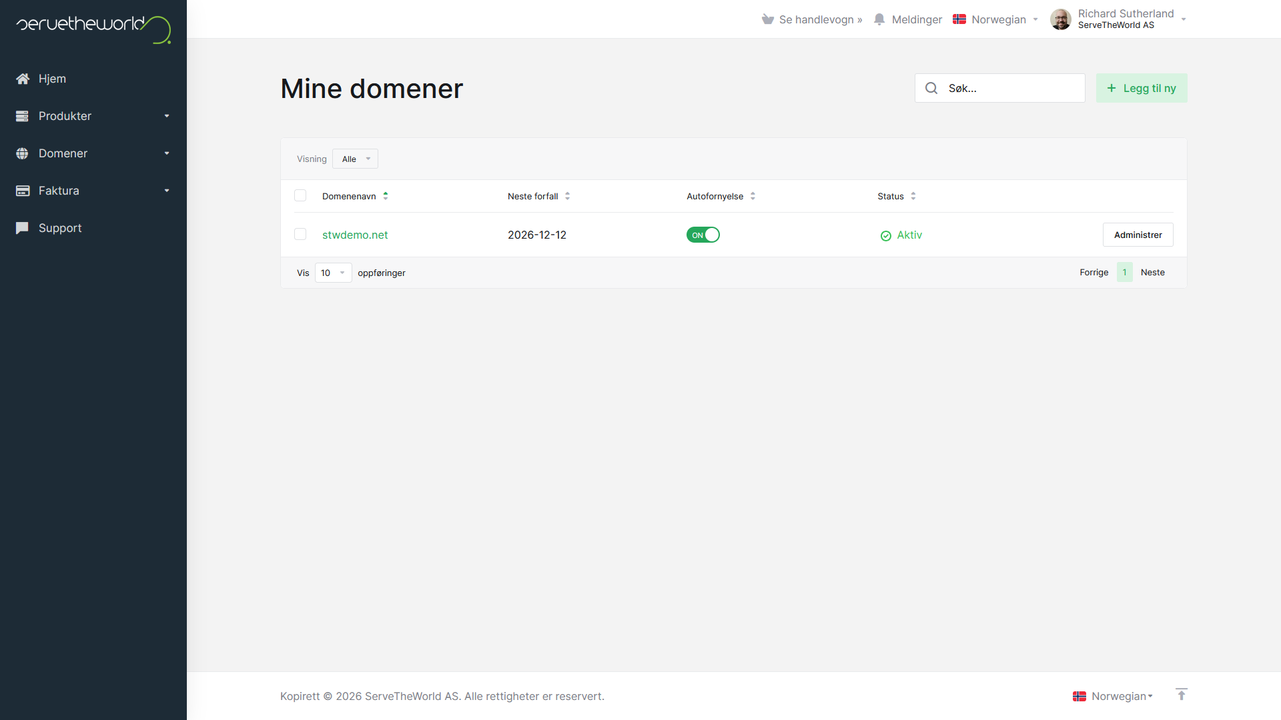Click the Hjem home icon in sidebar
This screenshot has width=1281, height=720.
[x=23, y=79]
